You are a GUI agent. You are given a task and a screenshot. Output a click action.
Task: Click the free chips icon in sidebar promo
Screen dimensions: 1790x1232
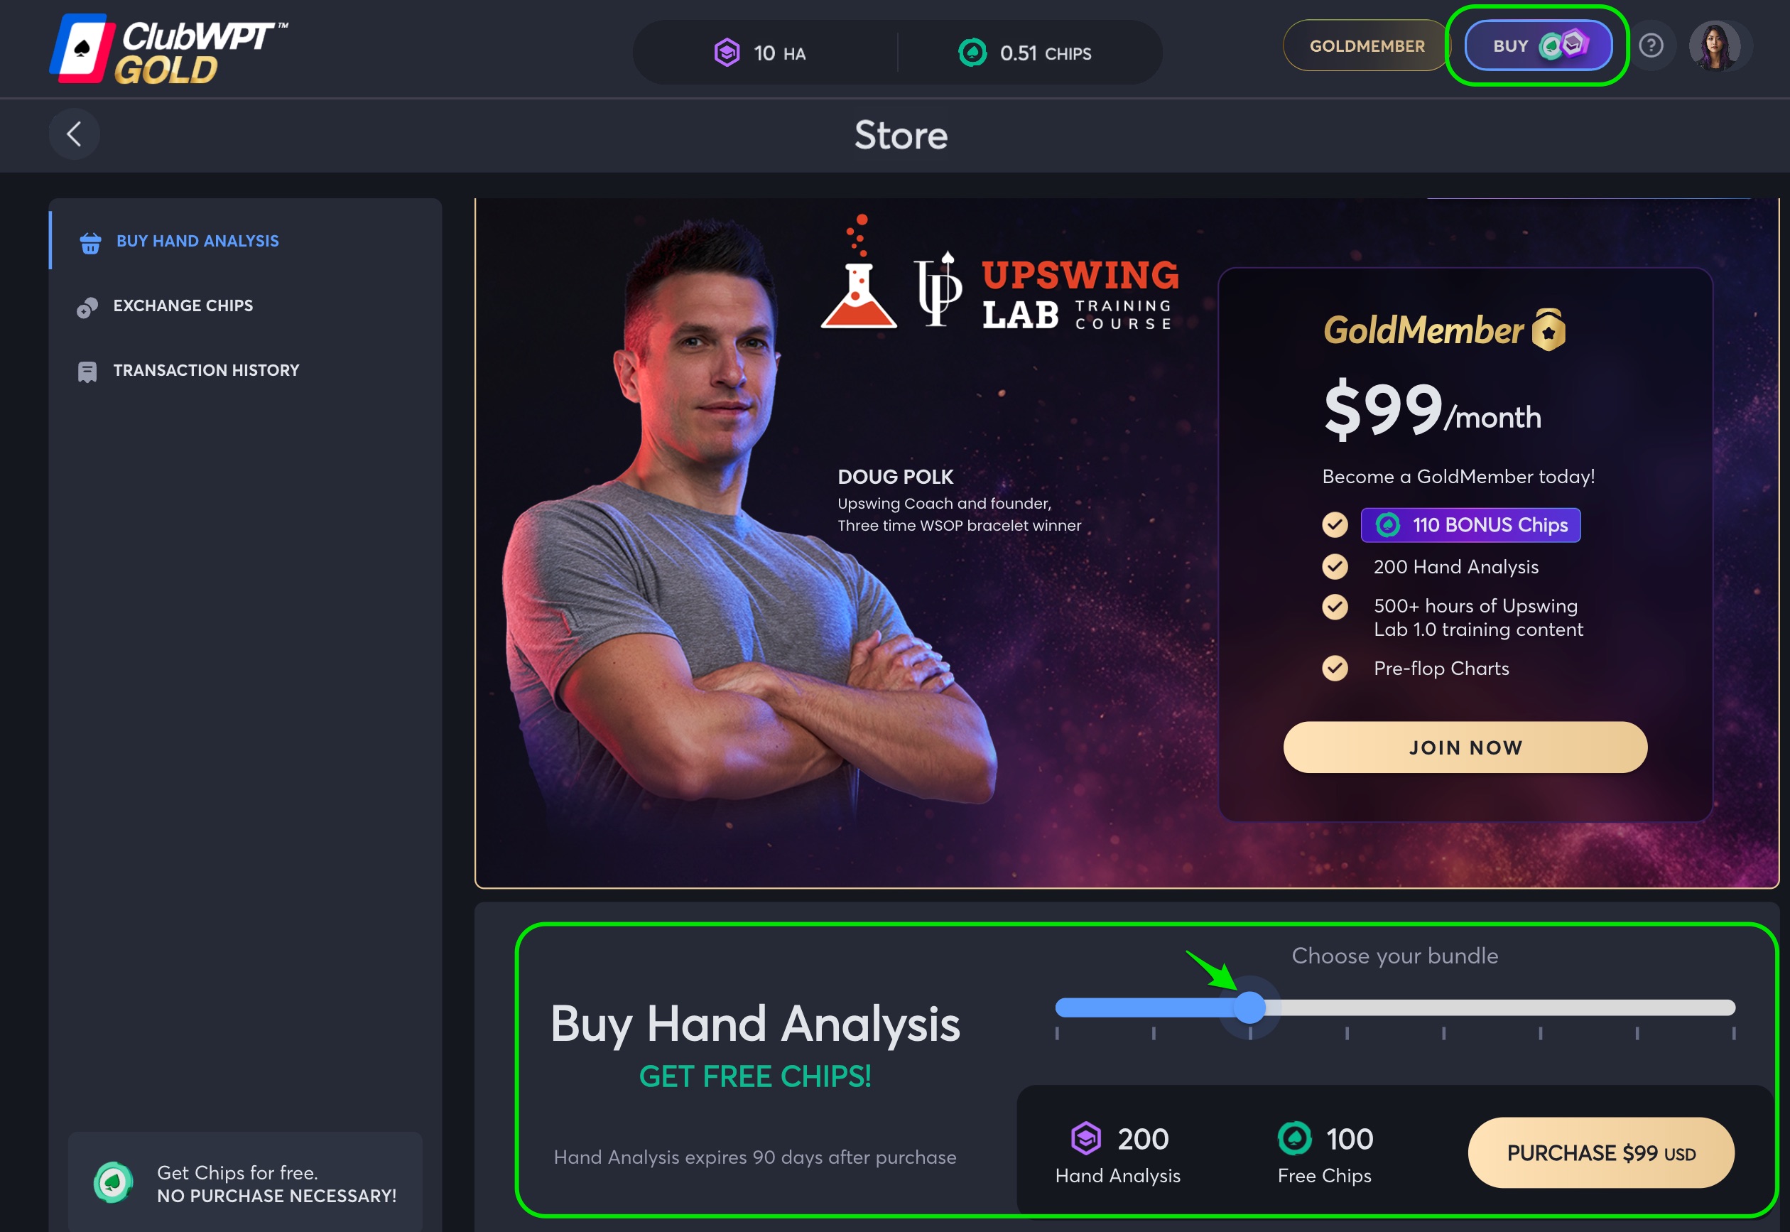114,1182
